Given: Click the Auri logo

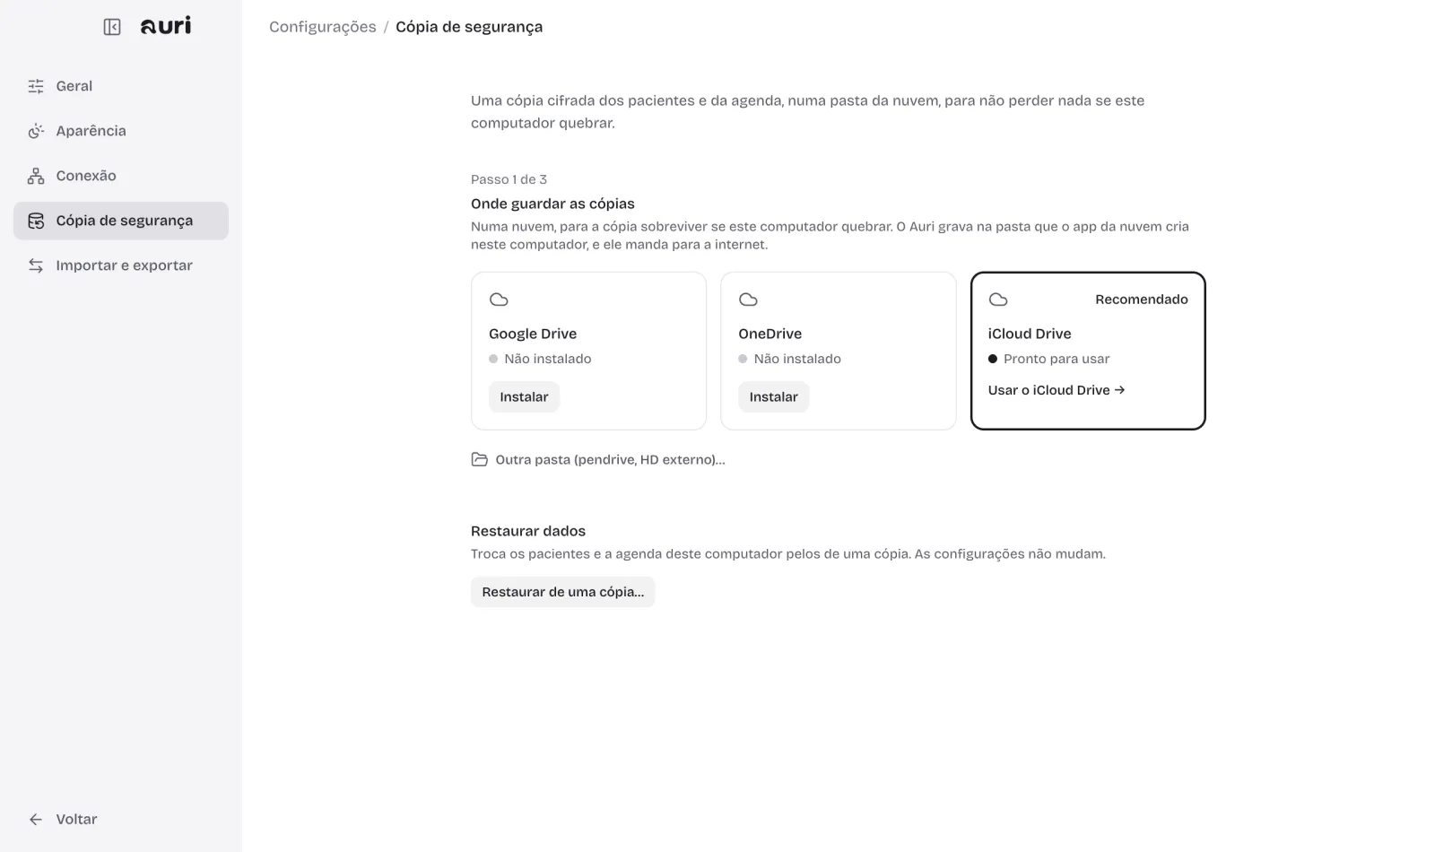Looking at the screenshot, I should point(166,26).
